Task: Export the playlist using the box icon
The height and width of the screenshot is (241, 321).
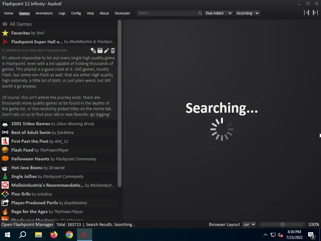Action: 100,51
